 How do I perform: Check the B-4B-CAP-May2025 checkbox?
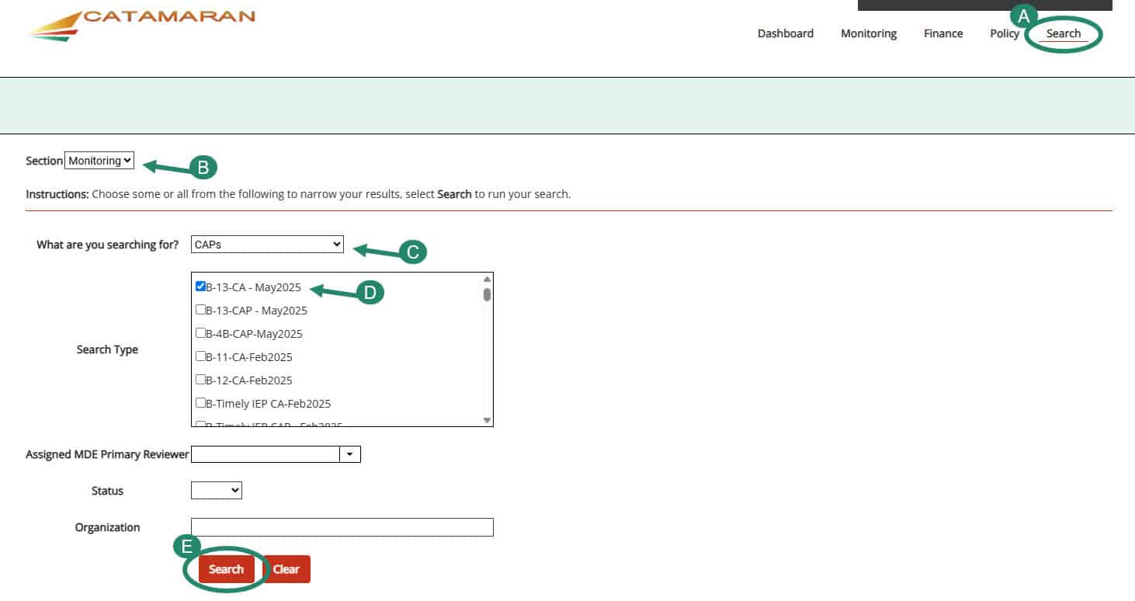point(201,333)
